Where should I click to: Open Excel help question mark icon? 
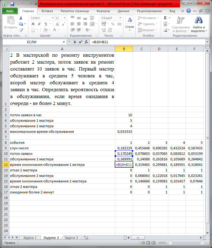point(188,11)
